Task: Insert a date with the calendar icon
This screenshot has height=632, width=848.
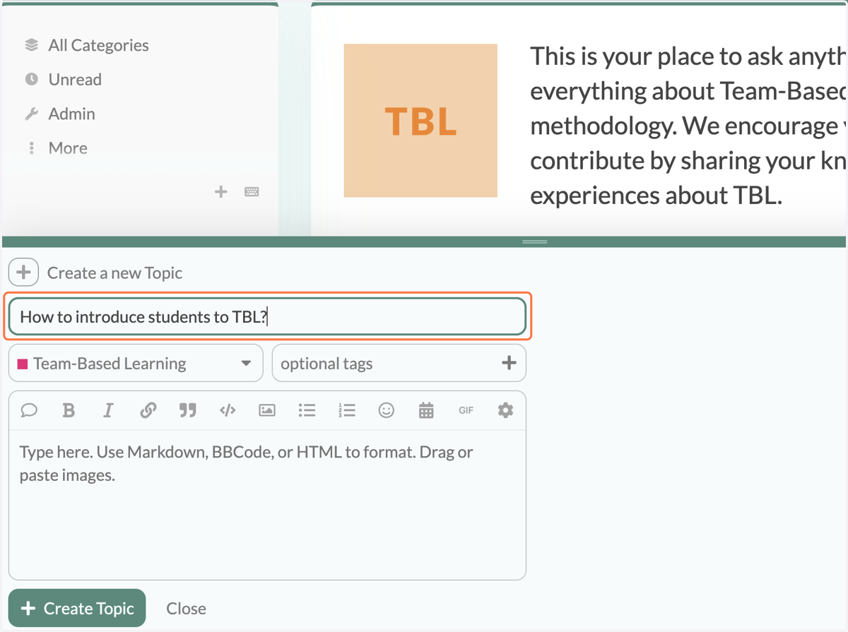Action: pos(426,410)
